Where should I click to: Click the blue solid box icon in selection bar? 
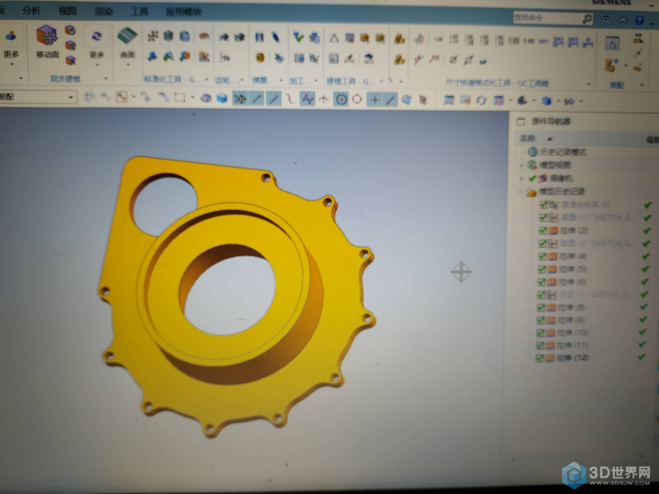(222, 99)
